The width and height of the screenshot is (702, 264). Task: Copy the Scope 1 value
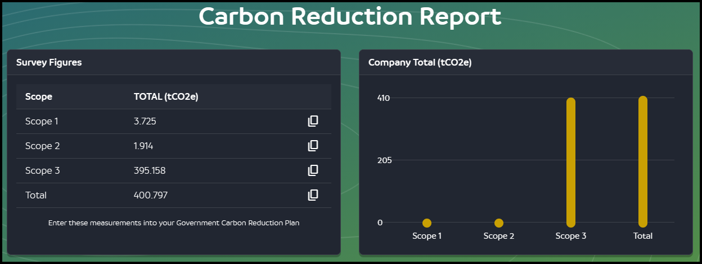tap(313, 121)
